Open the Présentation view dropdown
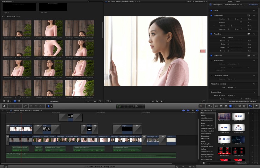Screen dimensions: 260x168 click(x=201, y=1)
